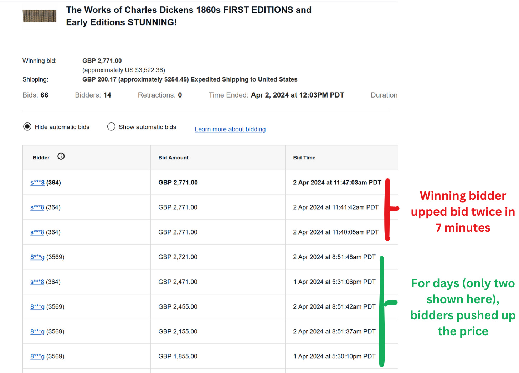Viewport: 519px width, 373px height.
Task: Click feedback score (3569) on GBP 2,721.00 row
Action: coord(55,257)
